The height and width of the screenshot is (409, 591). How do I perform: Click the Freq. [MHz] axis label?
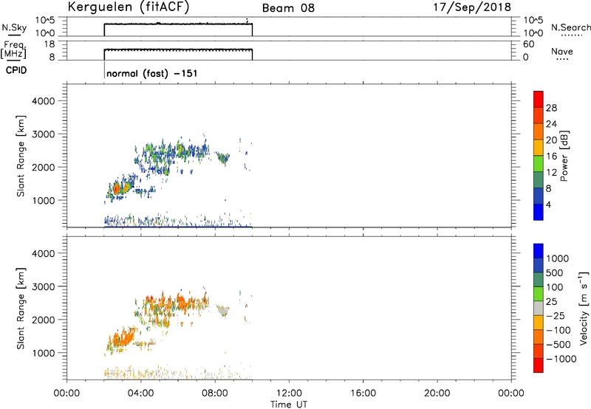tap(13, 49)
